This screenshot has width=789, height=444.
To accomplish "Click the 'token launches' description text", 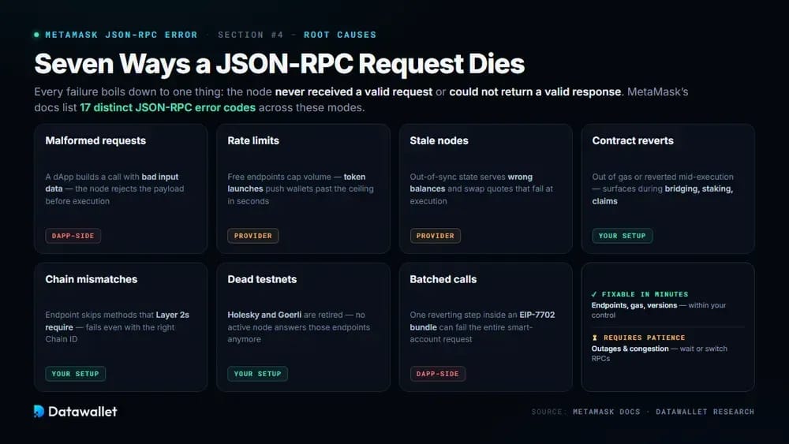I will [x=297, y=182].
